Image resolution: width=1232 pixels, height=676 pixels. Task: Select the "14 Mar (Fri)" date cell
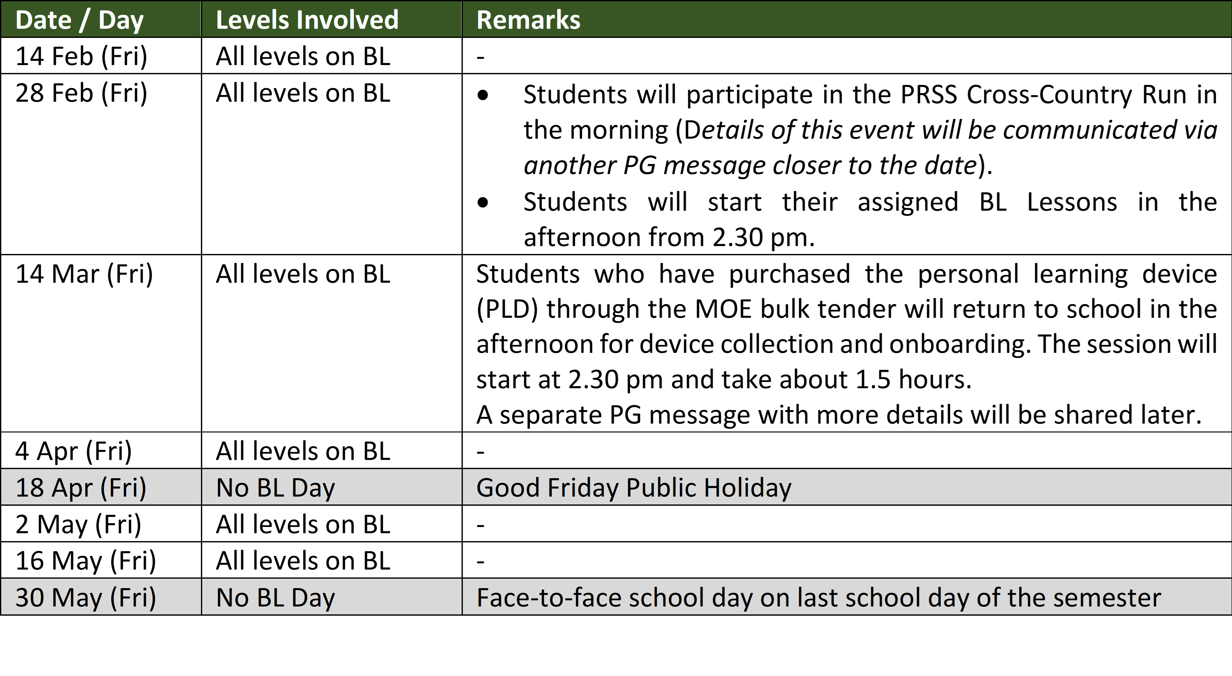(101, 343)
